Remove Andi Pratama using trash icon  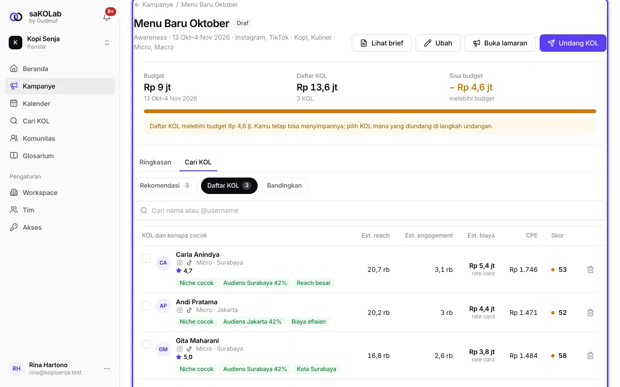[x=590, y=313]
